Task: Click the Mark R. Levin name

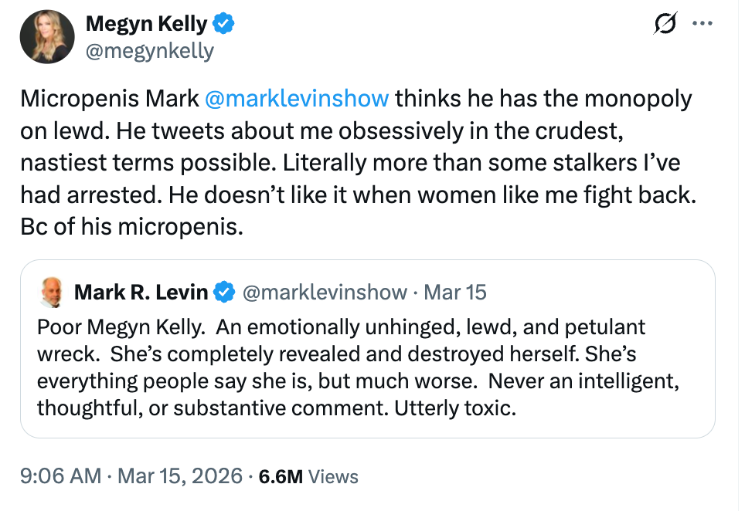Action: tap(141, 292)
